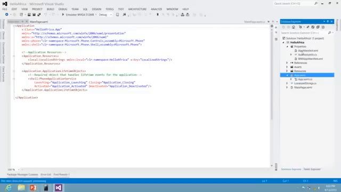The image size is (341, 192).
Task: Click the editor vertical scrollbar
Action: tap(272, 75)
